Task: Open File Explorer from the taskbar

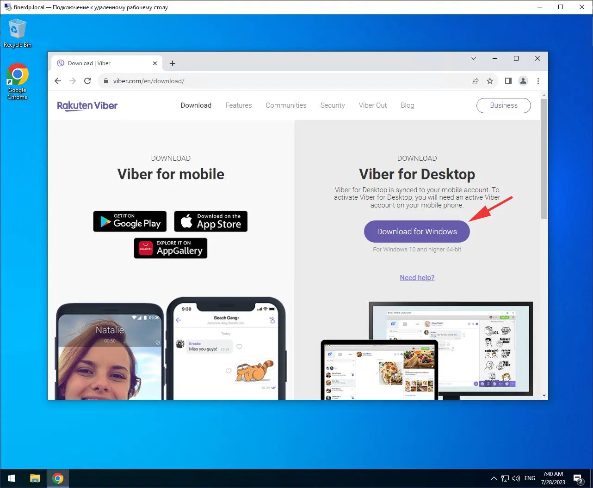Action: 35,478
